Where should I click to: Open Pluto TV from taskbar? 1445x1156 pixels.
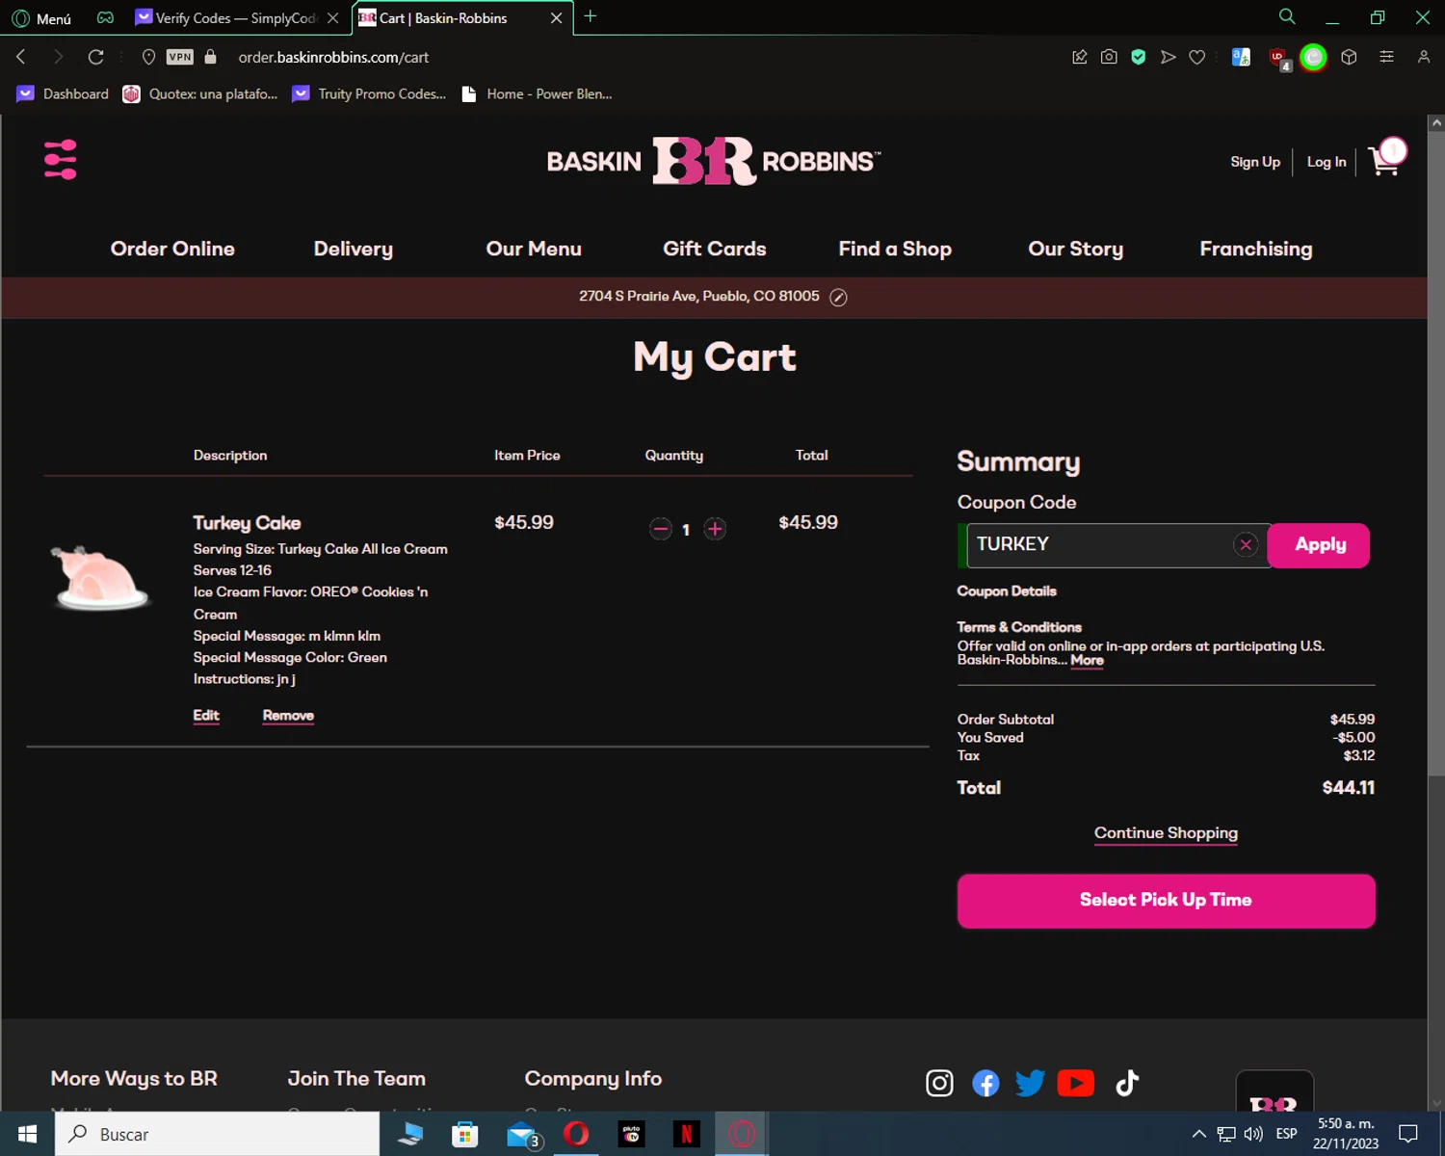click(x=631, y=1134)
